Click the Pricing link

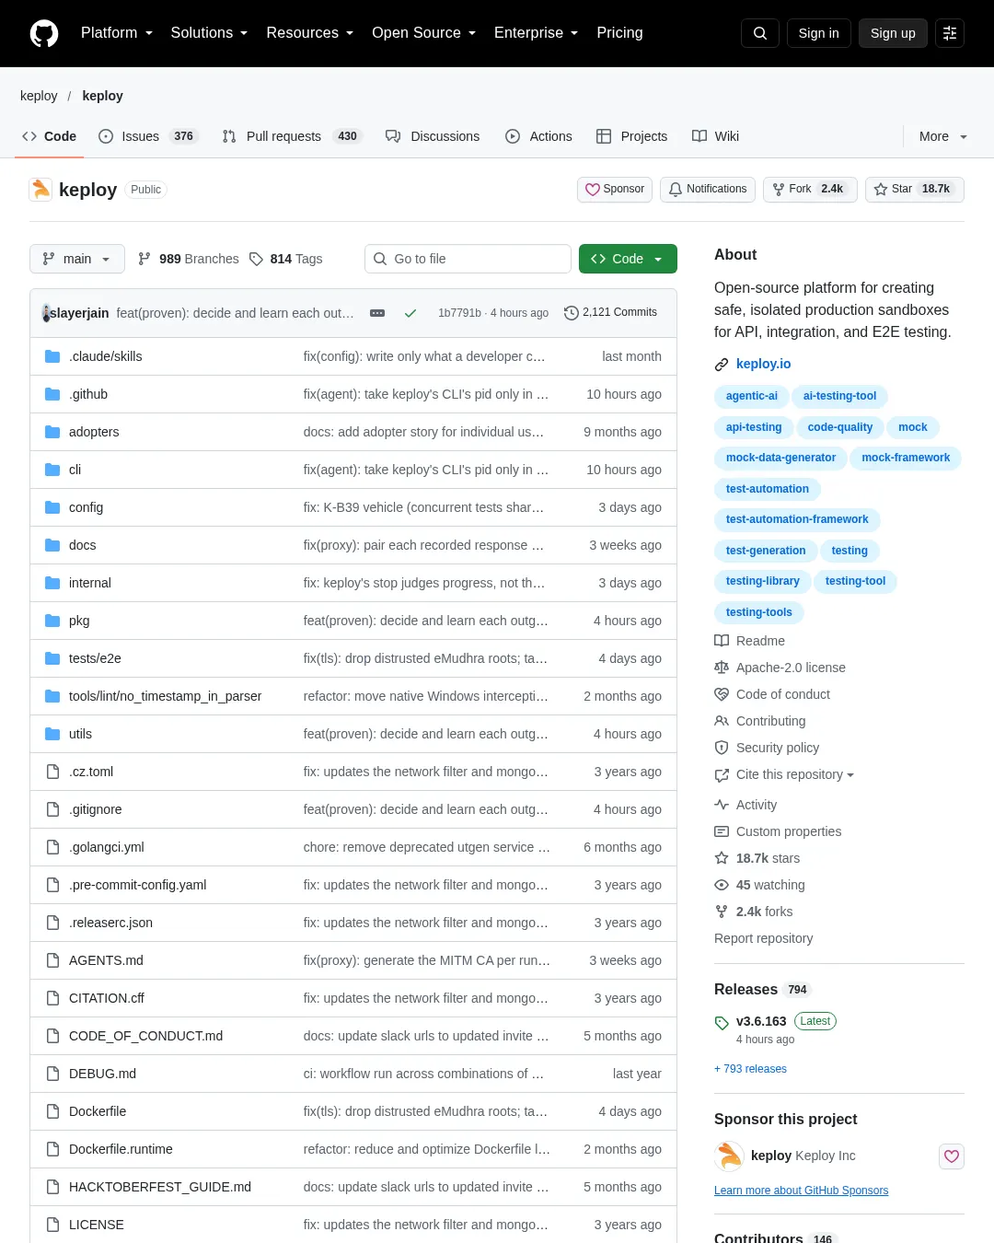click(x=619, y=33)
